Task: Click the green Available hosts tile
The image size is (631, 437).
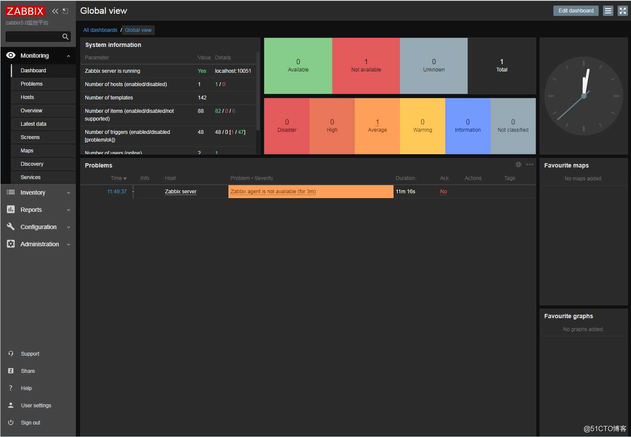Action: point(298,66)
